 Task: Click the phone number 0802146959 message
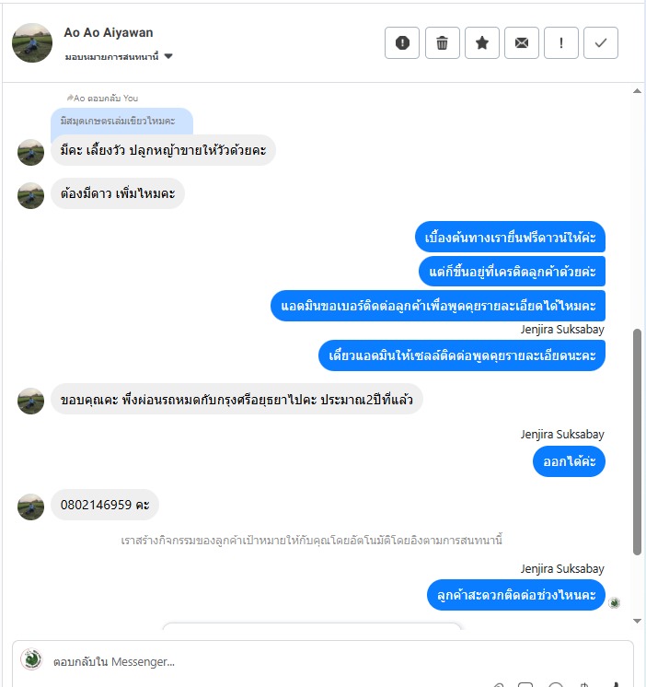click(105, 505)
